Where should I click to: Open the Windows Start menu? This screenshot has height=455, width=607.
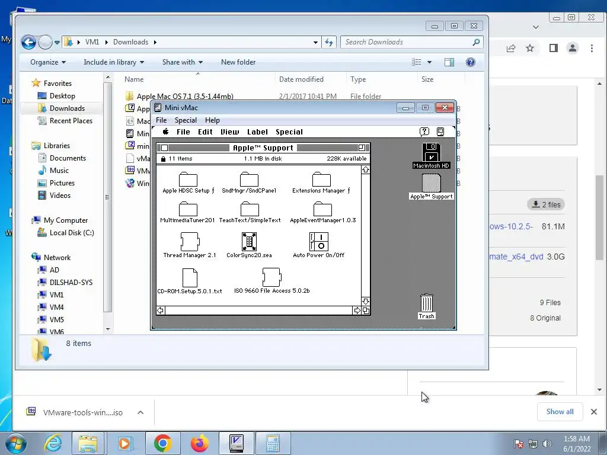(x=15, y=443)
